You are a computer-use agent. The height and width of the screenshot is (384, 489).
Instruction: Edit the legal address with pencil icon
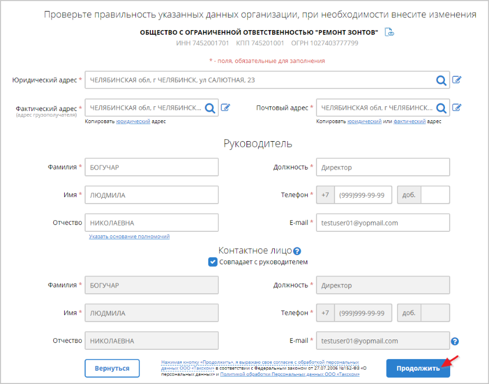(x=457, y=80)
